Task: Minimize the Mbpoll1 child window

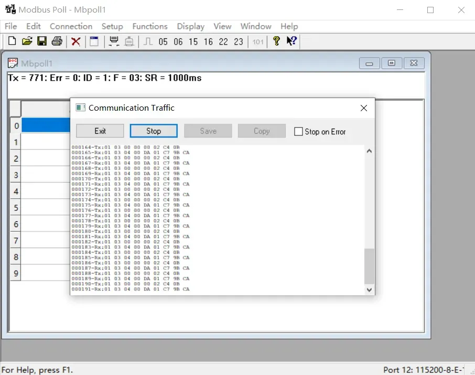Action: click(x=369, y=63)
